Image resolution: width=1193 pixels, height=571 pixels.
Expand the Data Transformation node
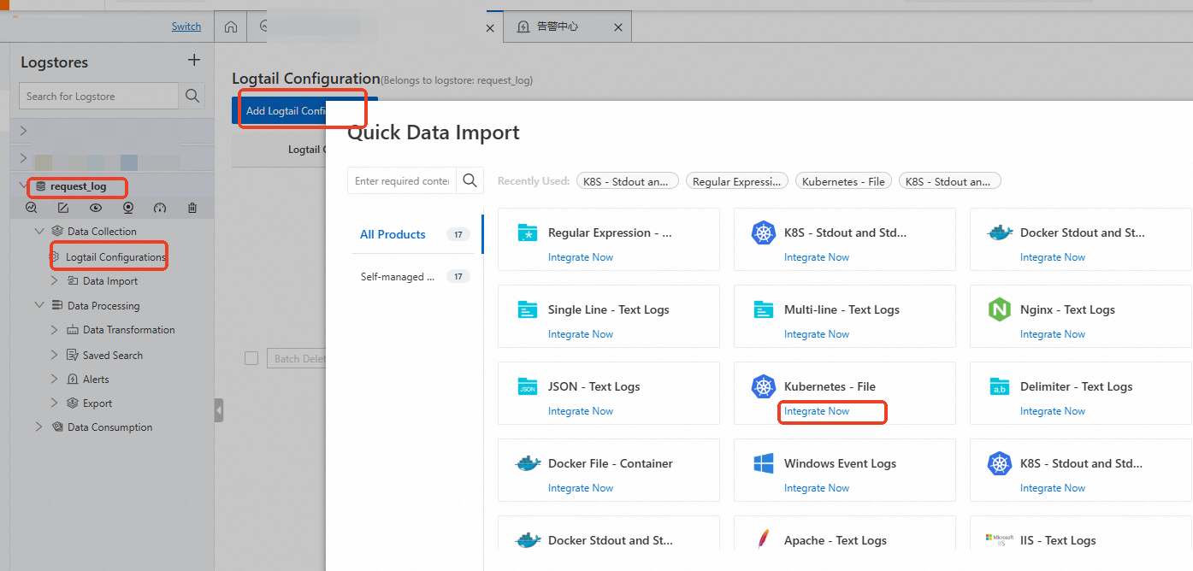coord(54,329)
